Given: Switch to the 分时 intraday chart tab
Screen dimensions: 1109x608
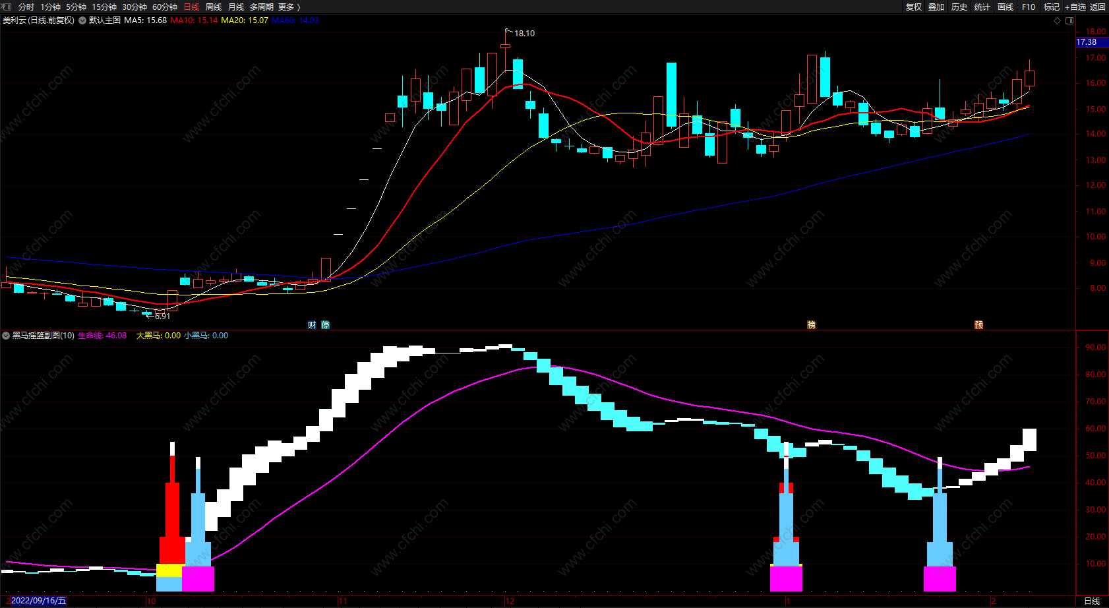Looking at the screenshot, I should (x=26, y=7).
